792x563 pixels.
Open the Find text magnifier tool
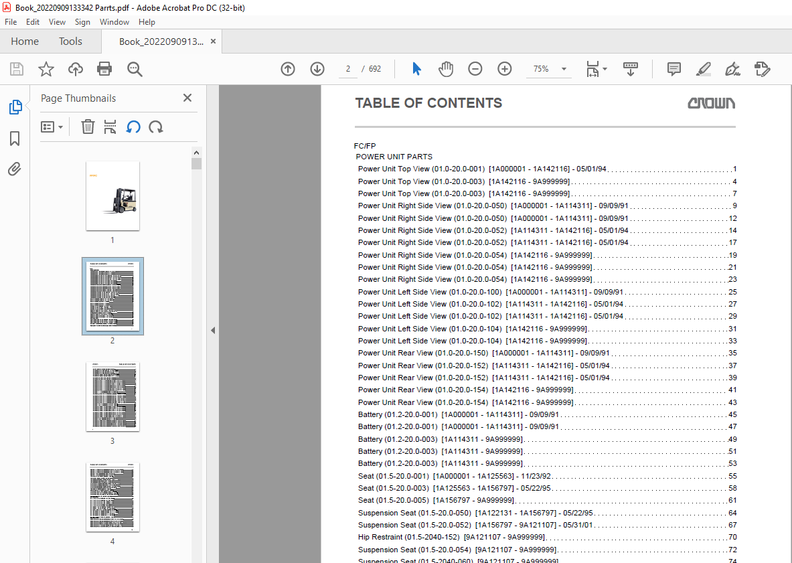pyautogui.click(x=135, y=69)
